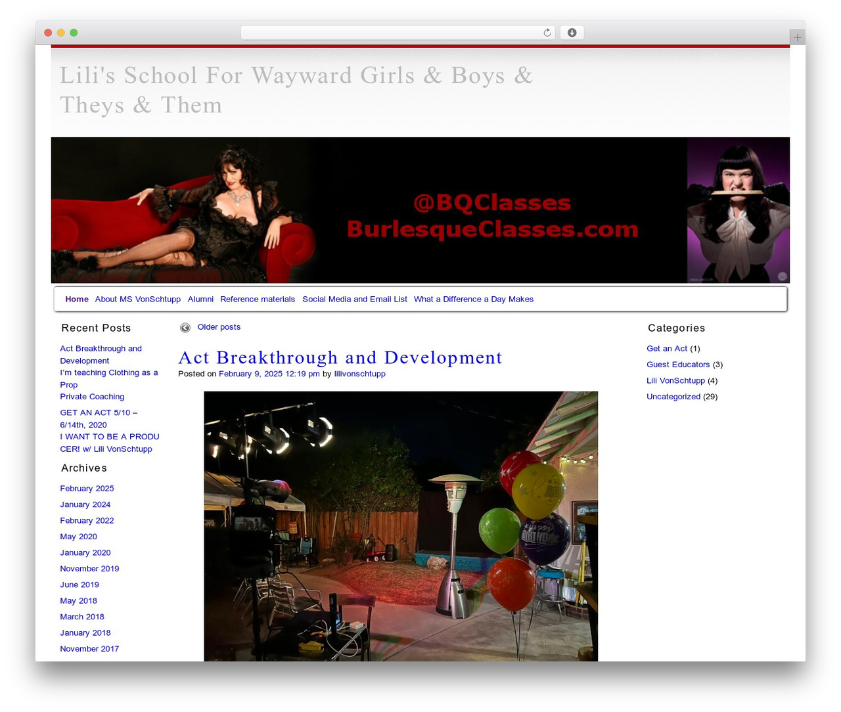
Task: Click the Older posts link
Action: 219,327
